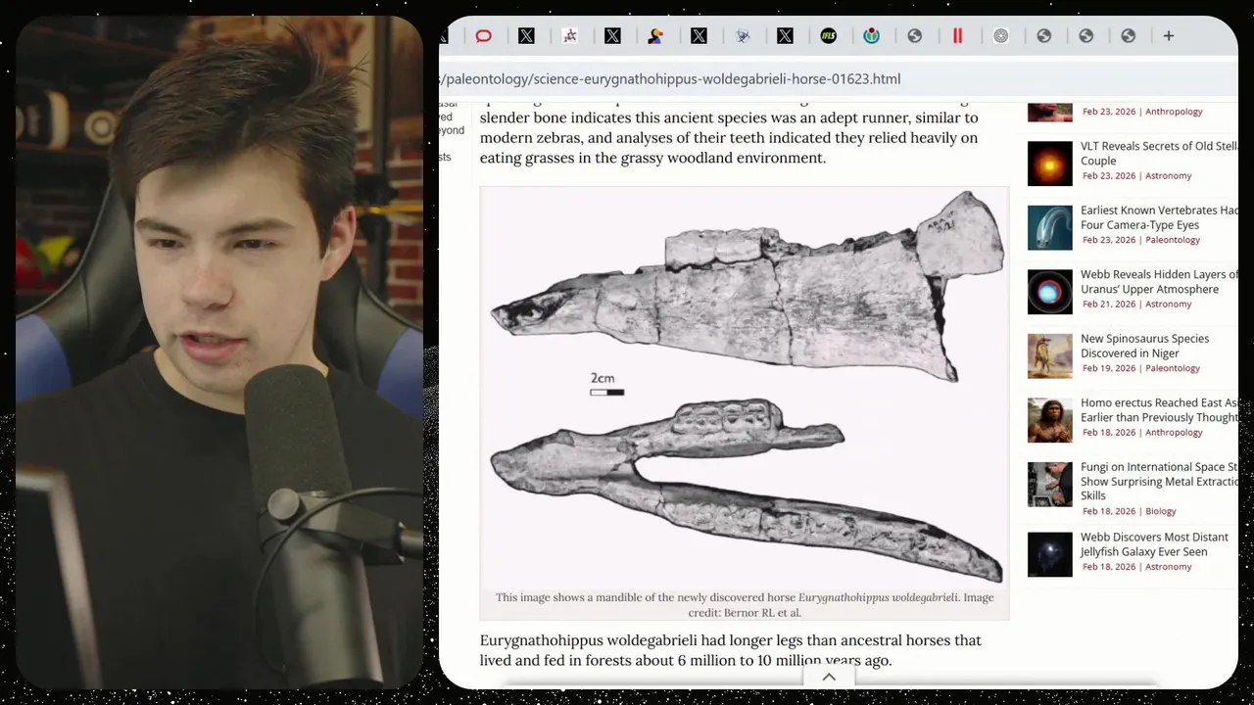Click the thumbnail for Earliest Known Vertebrates article
The image size is (1254, 705).
click(1049, 227)
